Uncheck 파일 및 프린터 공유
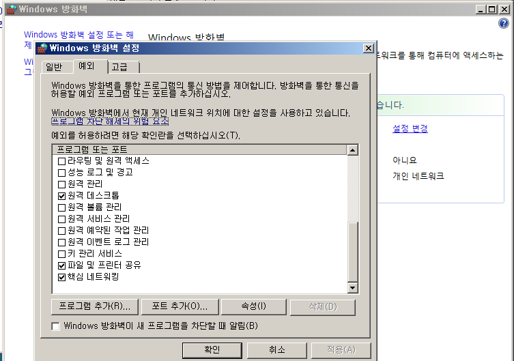 pyautogui.click(x=61, y=265)
